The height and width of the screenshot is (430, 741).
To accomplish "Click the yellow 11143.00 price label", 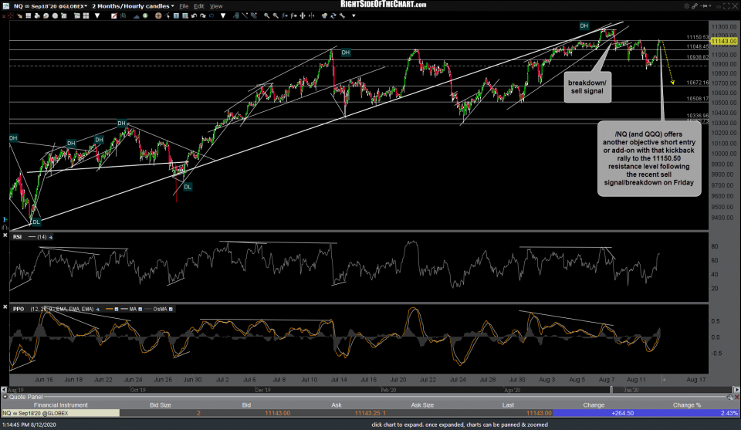I will coord(724,41).
